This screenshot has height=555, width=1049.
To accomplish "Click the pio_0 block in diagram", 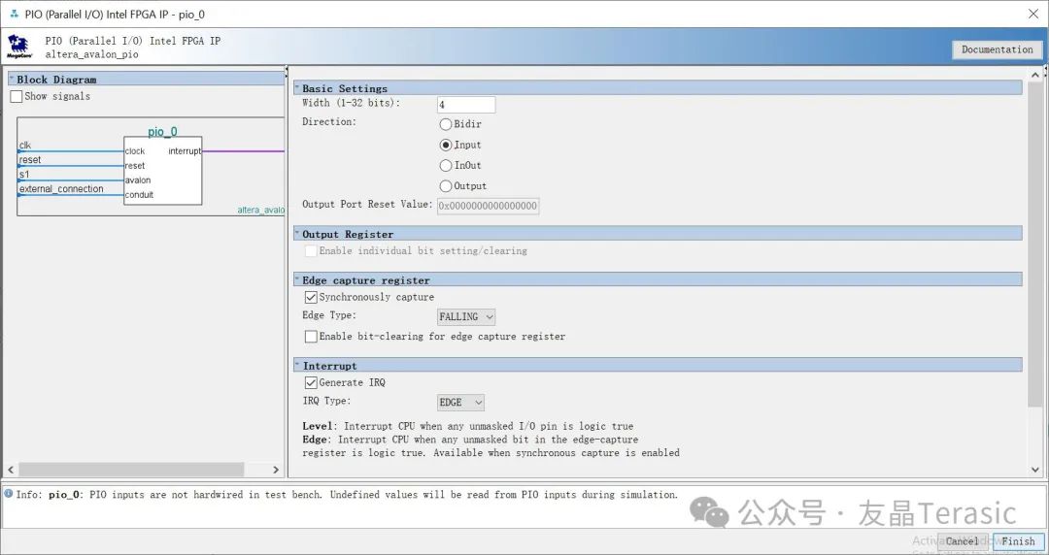I will (x=162, y=171).
